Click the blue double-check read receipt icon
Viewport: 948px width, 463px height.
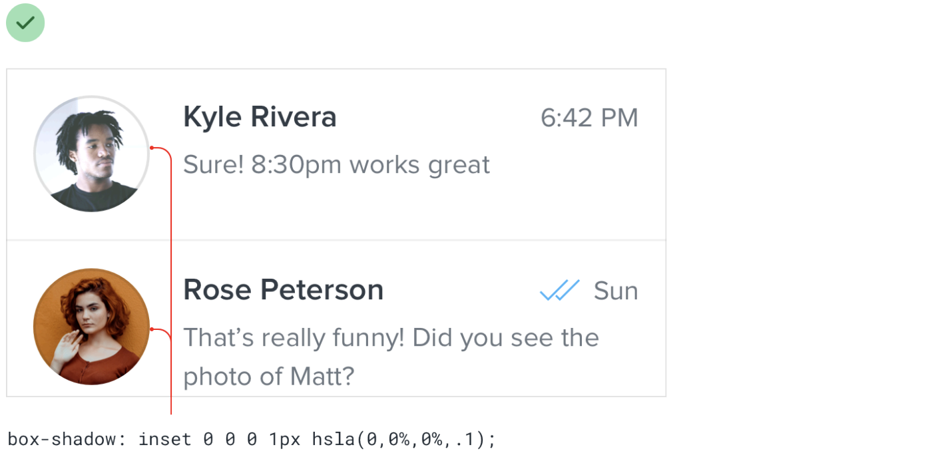pyautogui.click(x=559, y=291)
